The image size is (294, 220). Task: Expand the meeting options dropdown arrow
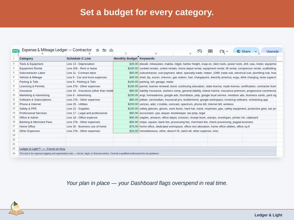pyautogui.click(x=227, y=51)
